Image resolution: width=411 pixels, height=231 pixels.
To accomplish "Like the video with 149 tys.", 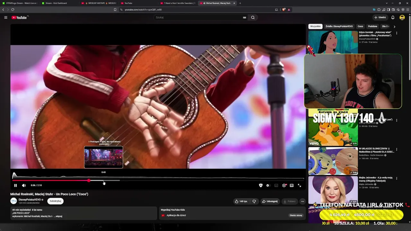I will coord(241,201).
